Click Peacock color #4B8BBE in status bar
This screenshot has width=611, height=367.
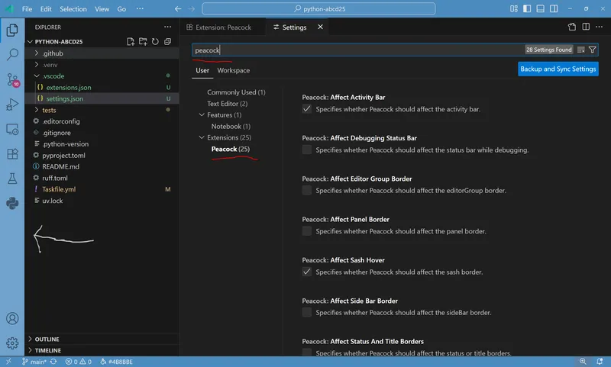coord(117,362)
